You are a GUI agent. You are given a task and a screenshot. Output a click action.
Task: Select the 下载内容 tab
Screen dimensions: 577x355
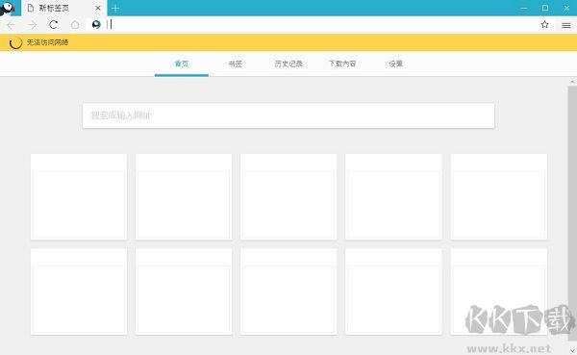342,63
